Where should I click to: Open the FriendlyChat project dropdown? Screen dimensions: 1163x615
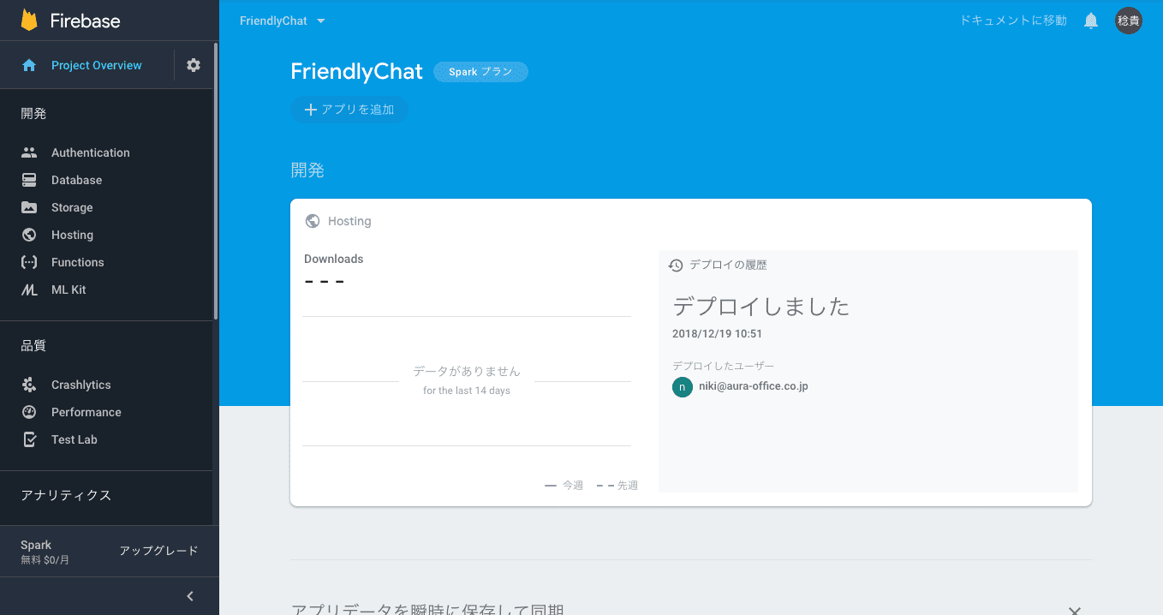[283, 21]
